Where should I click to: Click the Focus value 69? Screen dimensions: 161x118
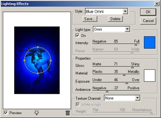coord(116,49)
